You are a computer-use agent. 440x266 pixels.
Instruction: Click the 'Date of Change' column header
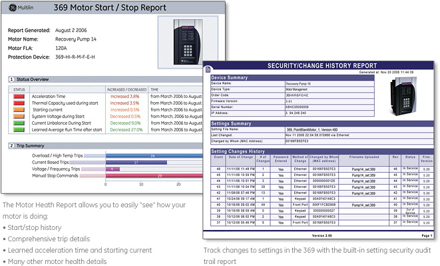coord(241,157)
